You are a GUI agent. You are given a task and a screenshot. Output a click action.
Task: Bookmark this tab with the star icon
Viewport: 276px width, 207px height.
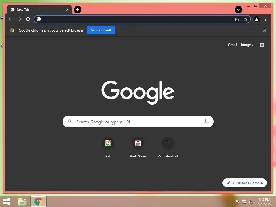[x=246, y=19]
